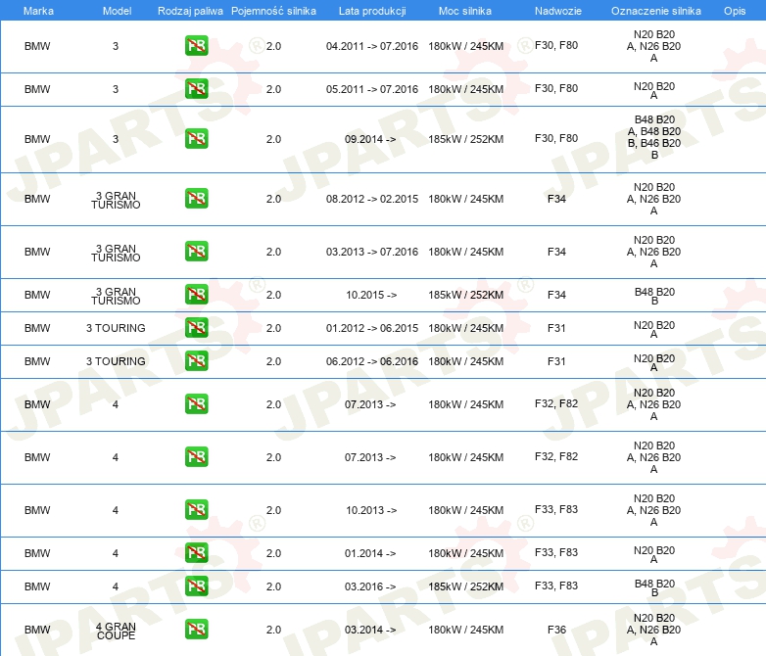
Task: Click the Oznaczenie silnika column header
Action: pos(656,11)
